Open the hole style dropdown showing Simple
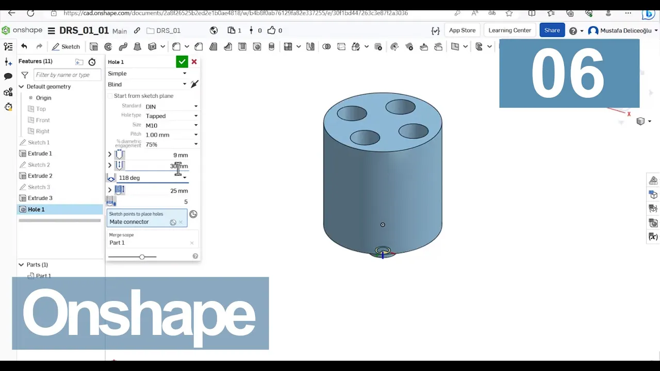660x371 pixels. pyautogui.click(x=147, y=73)
